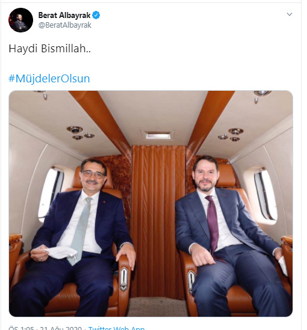The height and width of the screenshot is (330, 307).
Task: Click the left cabin window in photo
Action: (51, 194)
